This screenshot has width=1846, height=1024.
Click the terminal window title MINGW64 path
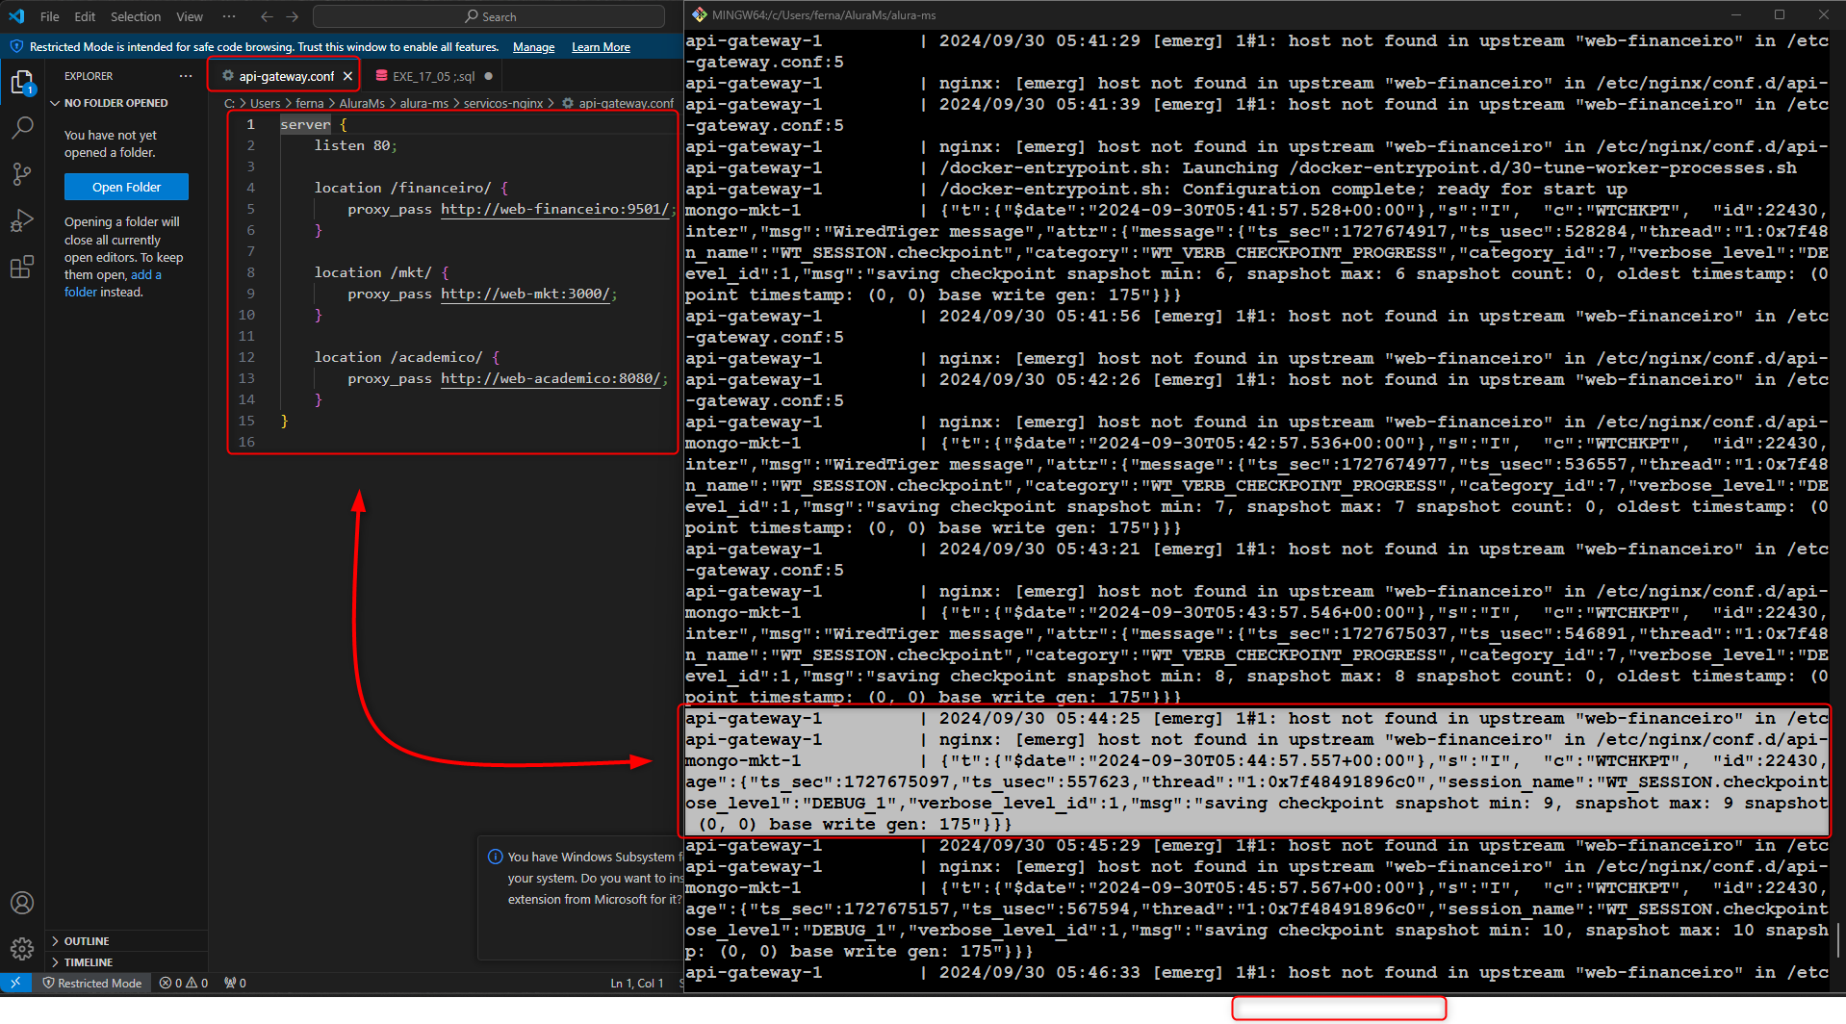coord(823,14)
